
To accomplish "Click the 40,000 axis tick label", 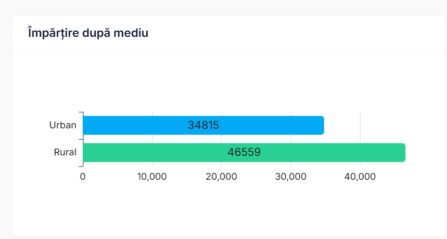I will 360,177.
